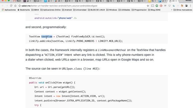Click the 'LINKIFY.WEB_URLS' code text

[109, 41]
